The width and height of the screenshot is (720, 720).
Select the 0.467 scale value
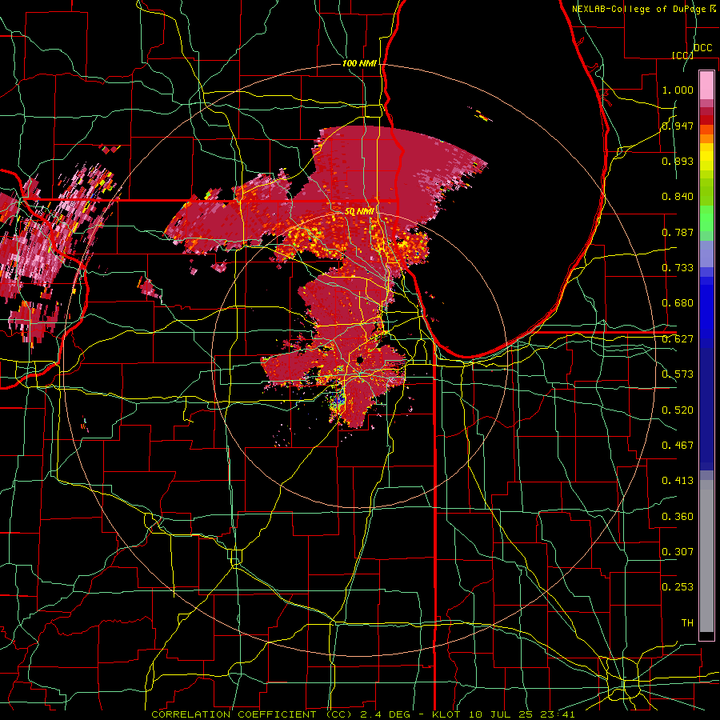678,446
